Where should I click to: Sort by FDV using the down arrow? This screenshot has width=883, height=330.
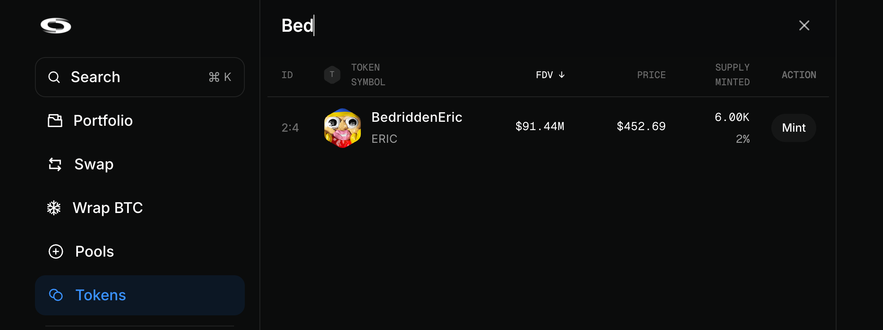pos(562,75)
